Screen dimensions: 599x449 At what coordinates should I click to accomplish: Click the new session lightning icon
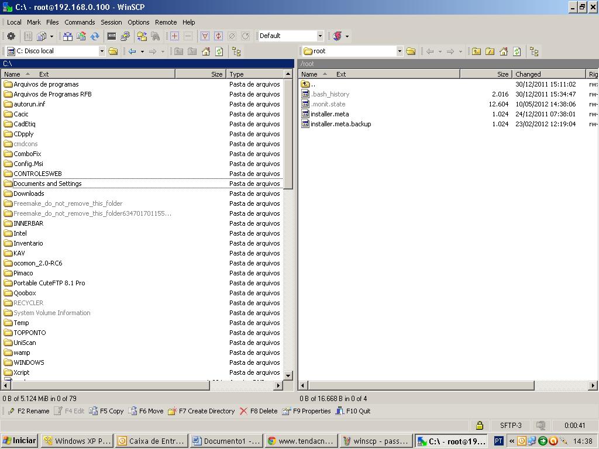338,36
